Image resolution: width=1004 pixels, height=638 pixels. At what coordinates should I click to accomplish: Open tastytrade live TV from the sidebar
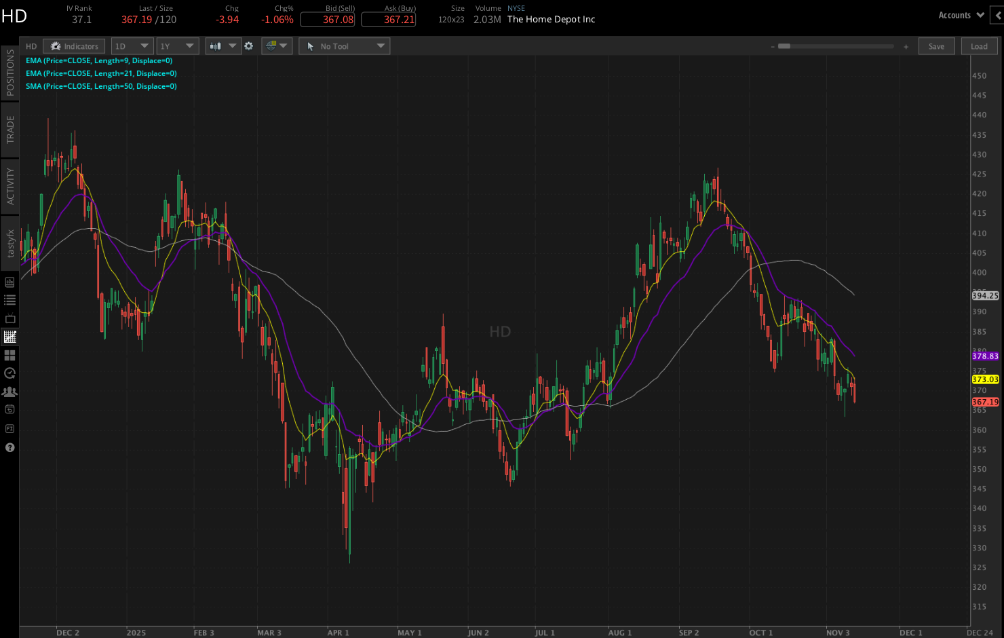(10, 318)
